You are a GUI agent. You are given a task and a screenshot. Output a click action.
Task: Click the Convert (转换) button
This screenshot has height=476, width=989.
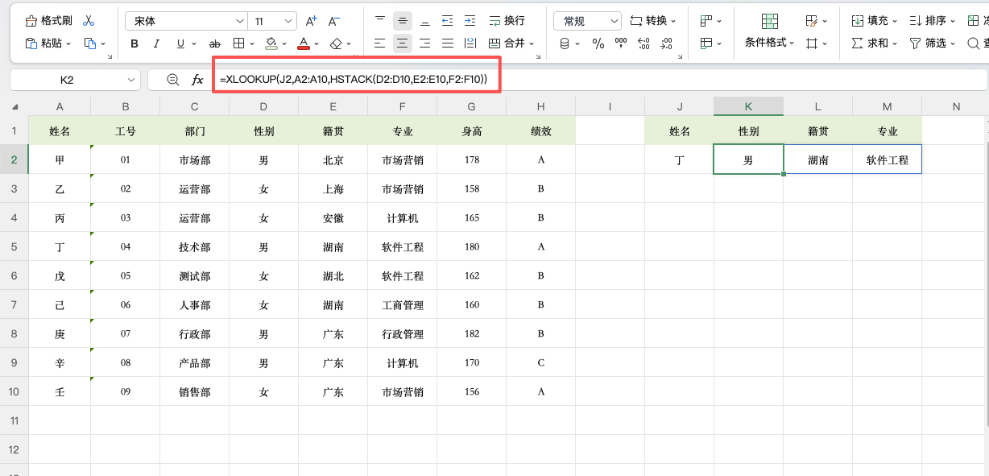coord(652,21)
